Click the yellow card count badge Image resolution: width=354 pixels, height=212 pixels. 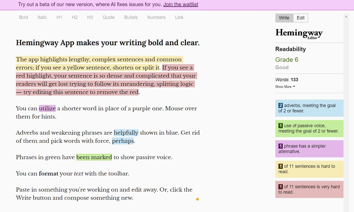click(280, 166)
